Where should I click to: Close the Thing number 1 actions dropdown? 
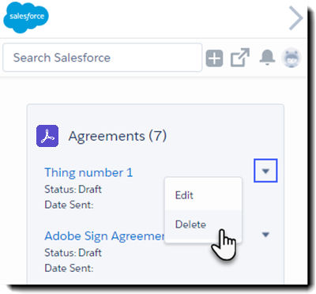(x=265, y=171)
